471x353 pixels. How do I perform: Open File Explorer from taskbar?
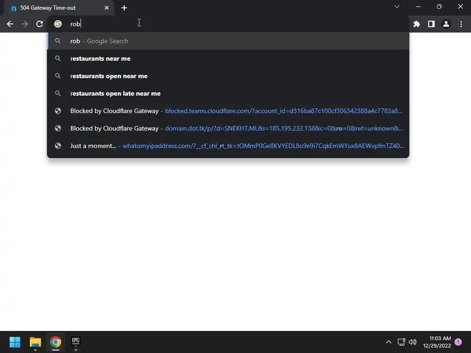tap(35, 342)
